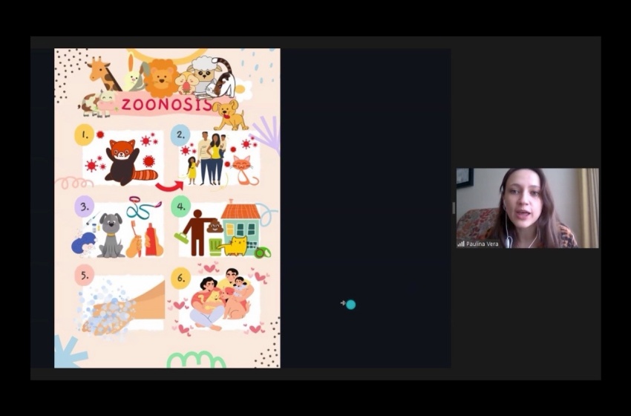Viewport: 631px width, 416px height.
Task: Click the gray dog illustration in panel 3
Action: 111,235
